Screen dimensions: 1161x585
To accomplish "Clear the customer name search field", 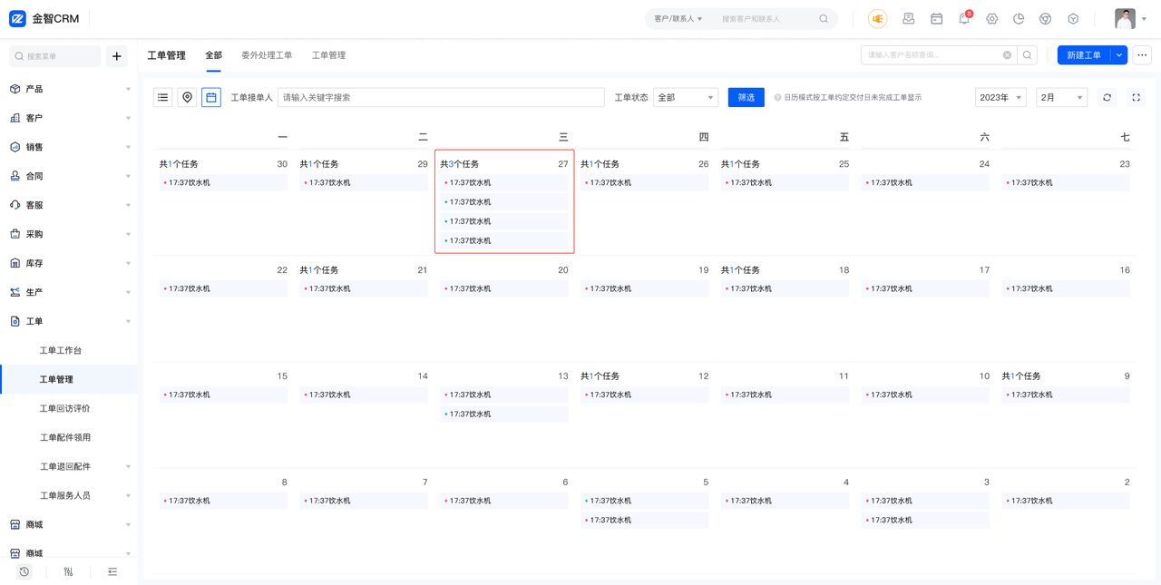I will coord(1007,55).
